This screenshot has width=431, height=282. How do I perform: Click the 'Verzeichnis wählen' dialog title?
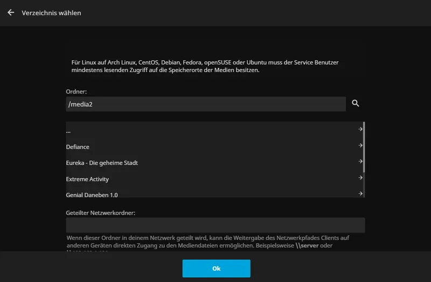(x=51, y=12)
